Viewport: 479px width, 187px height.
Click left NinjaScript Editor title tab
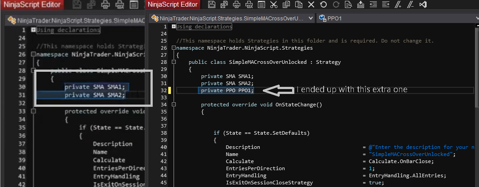tap(32, 4)
